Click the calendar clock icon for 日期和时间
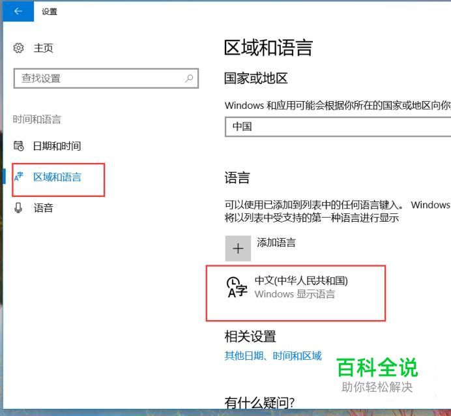 pyautogui.click(x=19, y=146)
